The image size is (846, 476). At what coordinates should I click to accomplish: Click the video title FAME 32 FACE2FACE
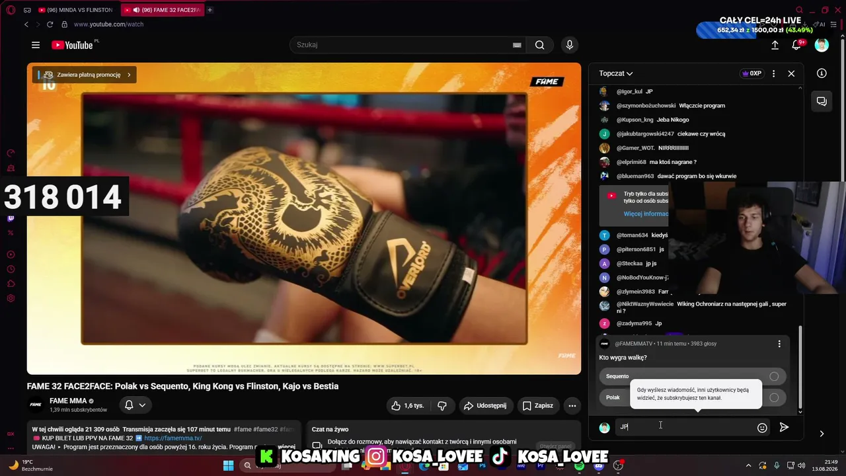click(182, 386)
